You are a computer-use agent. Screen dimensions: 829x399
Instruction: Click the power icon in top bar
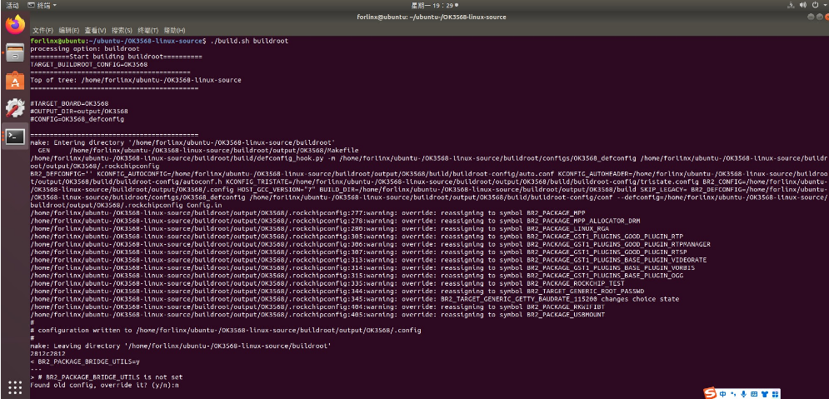point(815,5)
